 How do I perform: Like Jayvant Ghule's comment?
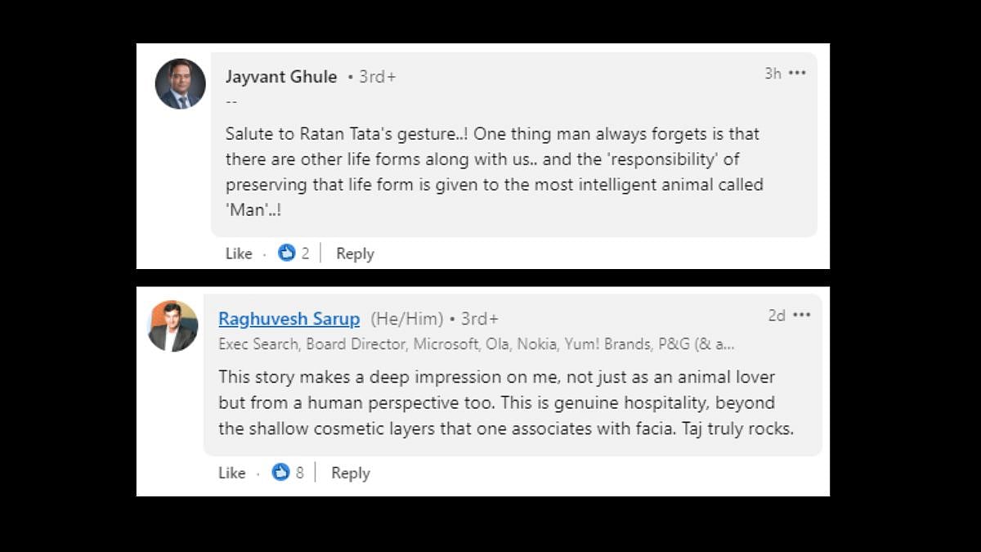239,254
